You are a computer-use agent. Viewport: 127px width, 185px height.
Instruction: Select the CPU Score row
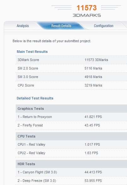coord(71,85)
